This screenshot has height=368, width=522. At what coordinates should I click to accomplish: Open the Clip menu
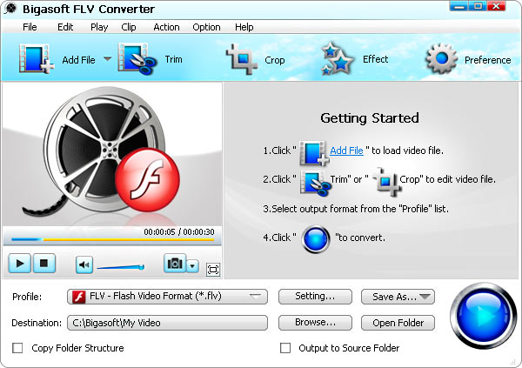pos(129,27)
